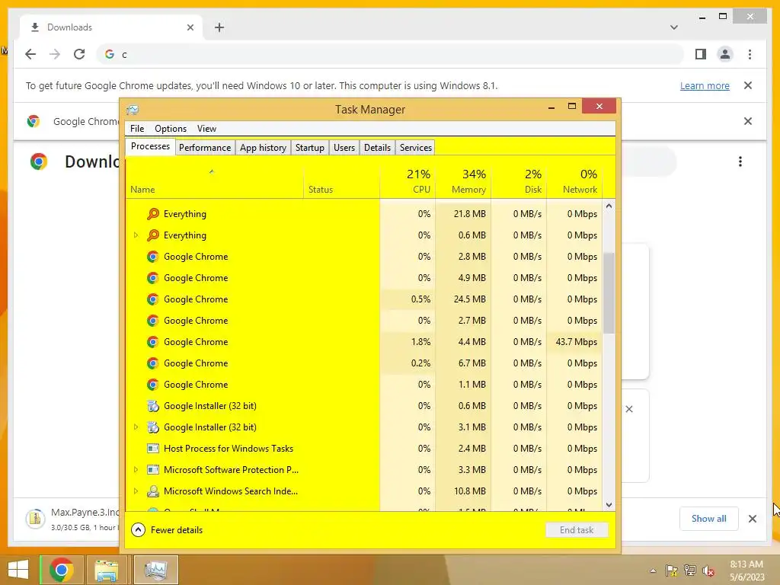Open File Explorer from the taskbar

(x=107, y=570)
